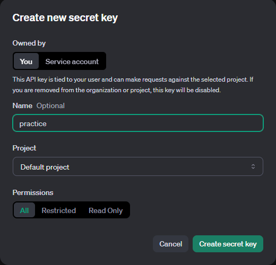Click the "Project" section label
The height and width of the screenshot is (265, 276).
coord(24,148)
